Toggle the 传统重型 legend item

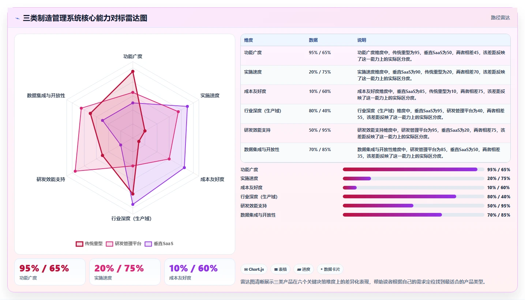(x=89, y=244)
